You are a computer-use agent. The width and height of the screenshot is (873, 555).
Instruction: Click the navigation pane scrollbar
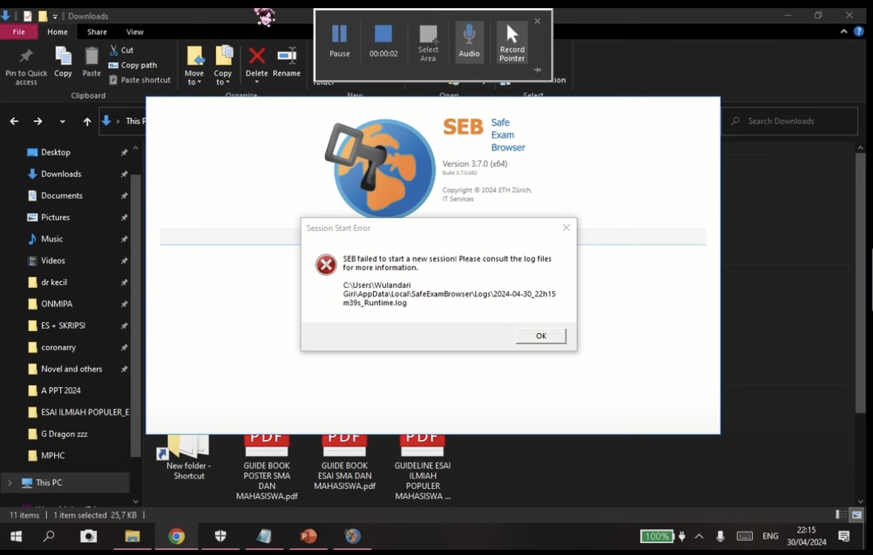pos(135,315)
